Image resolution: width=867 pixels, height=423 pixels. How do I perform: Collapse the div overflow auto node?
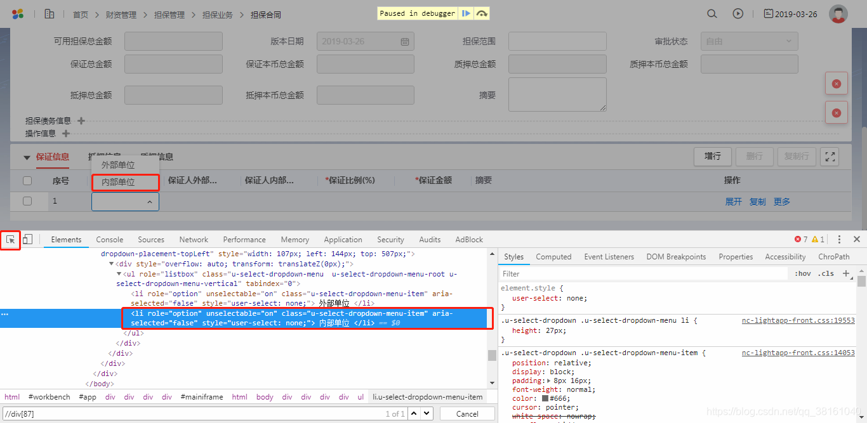point(112,264)
